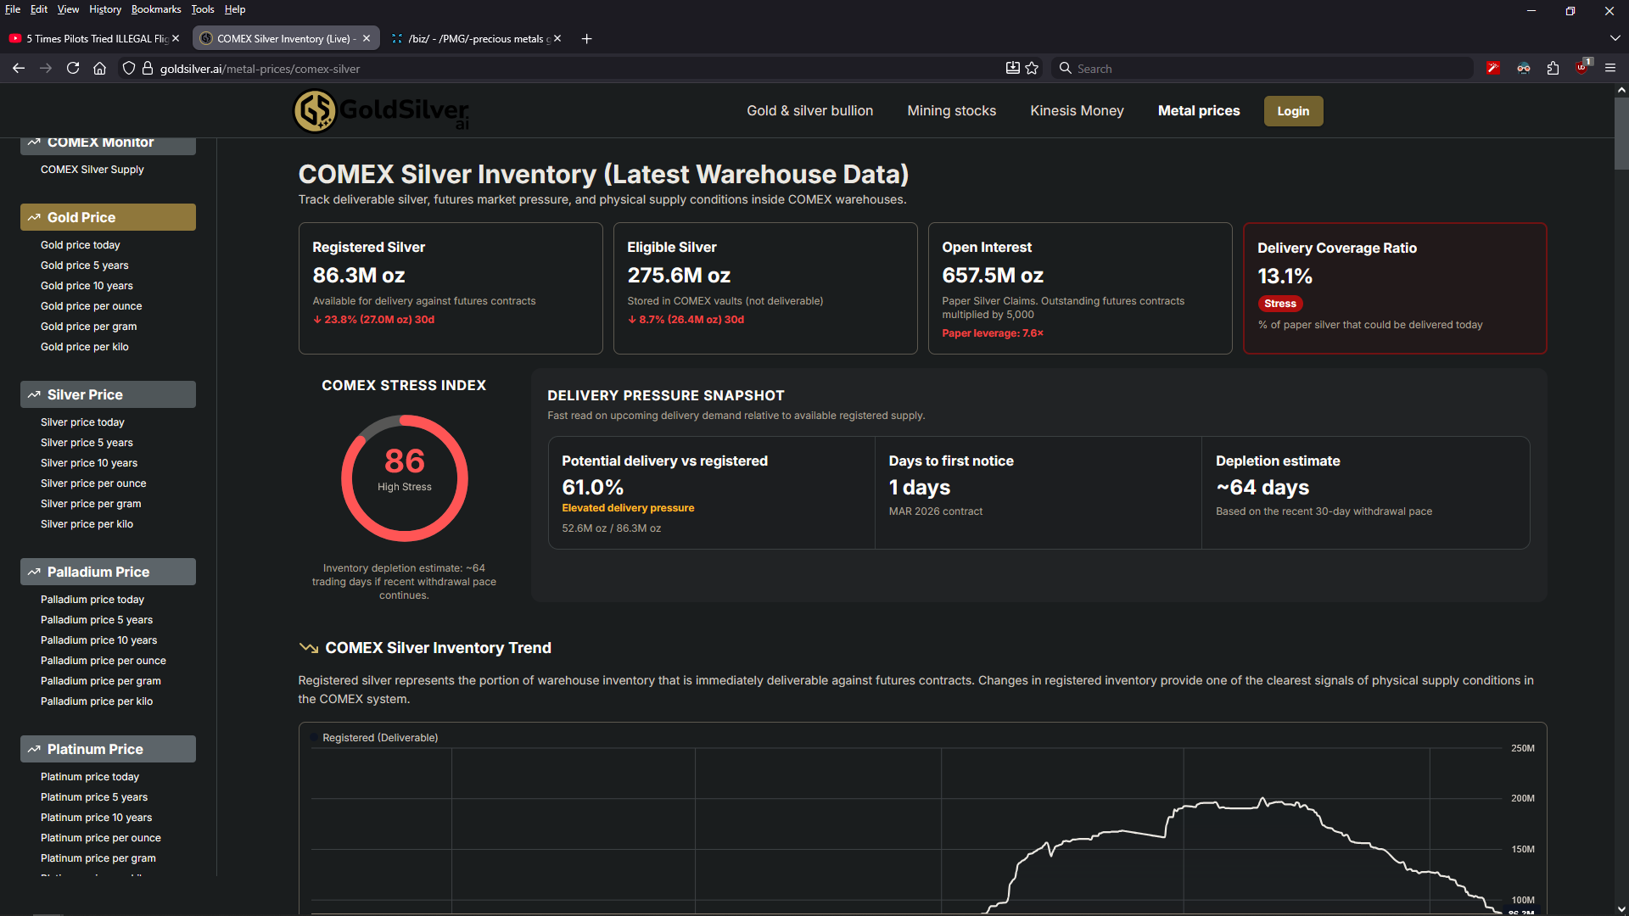Open the History menu
Screen dimensions: 1629x916
pos(104,9)
